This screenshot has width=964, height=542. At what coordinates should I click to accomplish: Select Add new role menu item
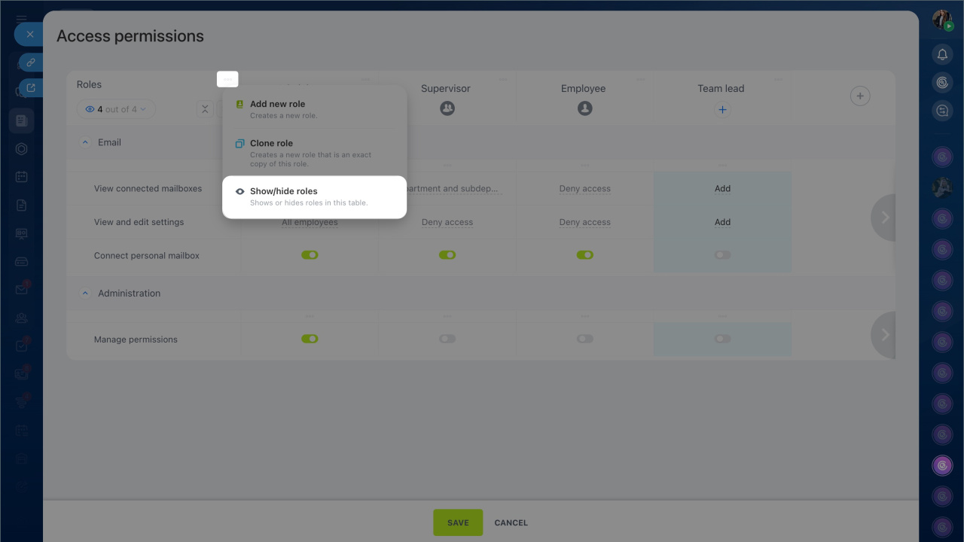[277, 104]
